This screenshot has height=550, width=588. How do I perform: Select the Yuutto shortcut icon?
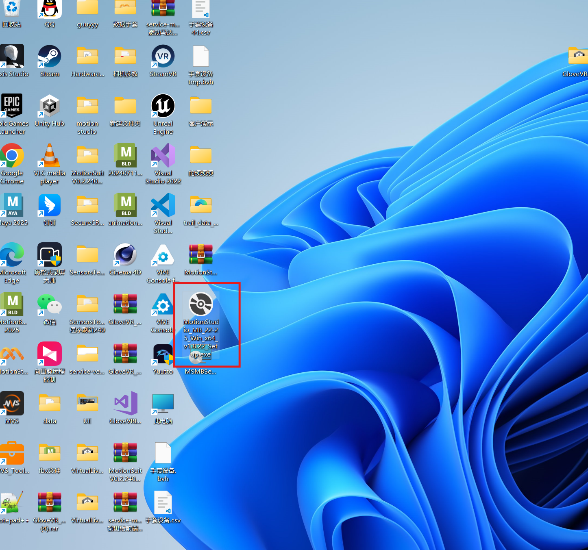[163, 354]
